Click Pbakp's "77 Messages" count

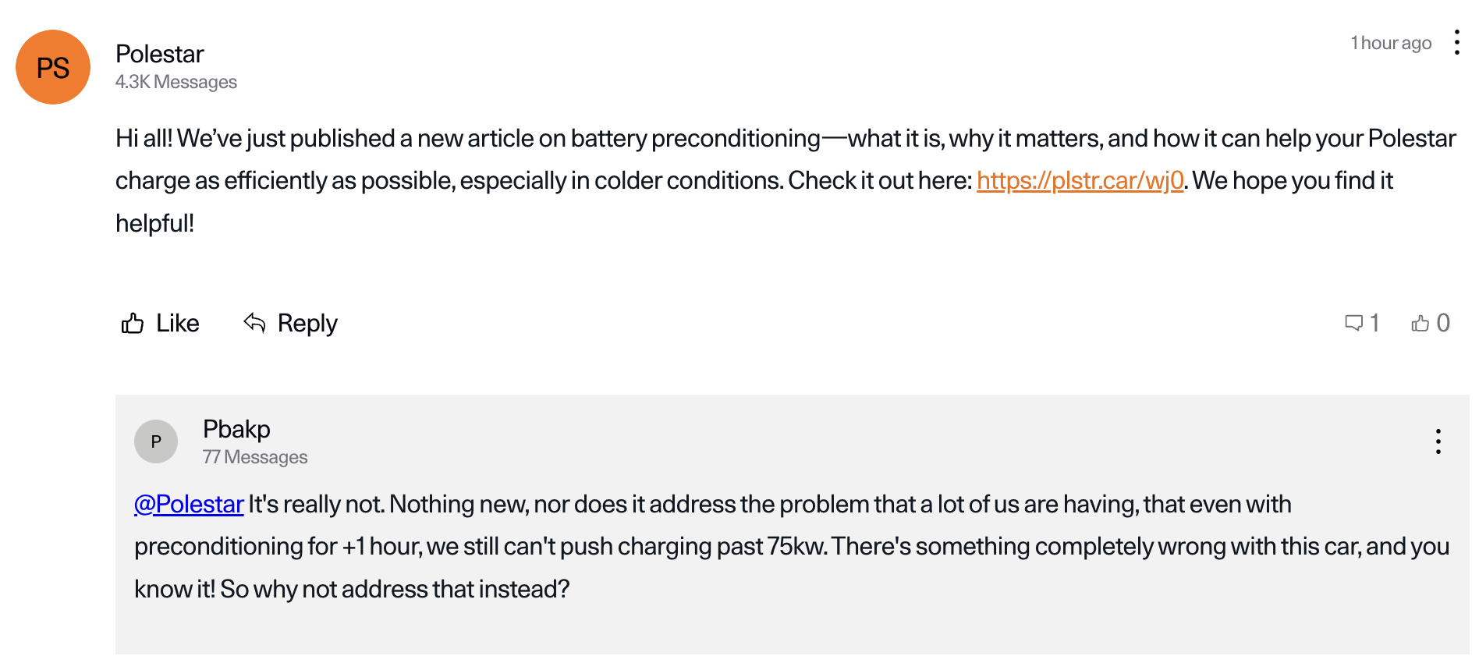coord(255,457)
